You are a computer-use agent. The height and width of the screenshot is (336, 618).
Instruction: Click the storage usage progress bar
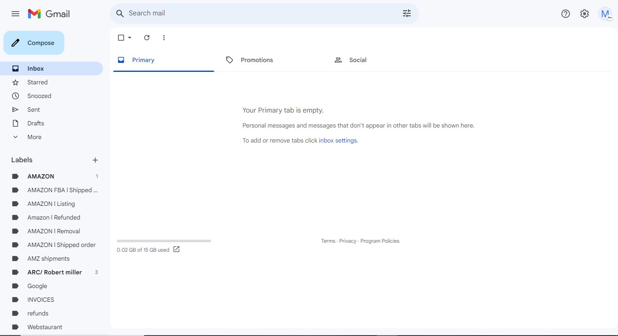coord(164,241)
